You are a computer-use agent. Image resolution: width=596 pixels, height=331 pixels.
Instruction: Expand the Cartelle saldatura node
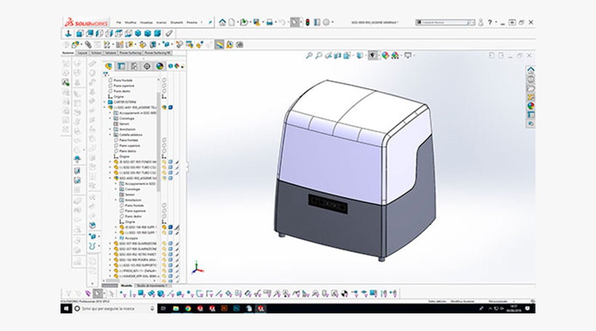coord(111,135)
